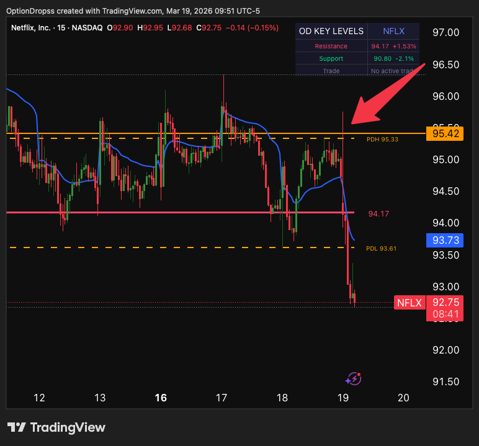Image resolution: width=479 pixels, height=446 pixels.
Task: Click the TradingView logo
Action: tap(56, 427)
